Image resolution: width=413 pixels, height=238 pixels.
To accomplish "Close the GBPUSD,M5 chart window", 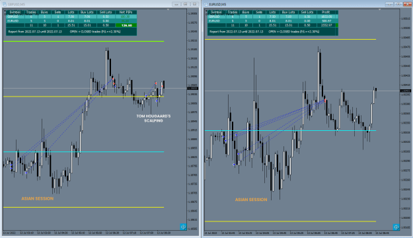I will [194, 4].
